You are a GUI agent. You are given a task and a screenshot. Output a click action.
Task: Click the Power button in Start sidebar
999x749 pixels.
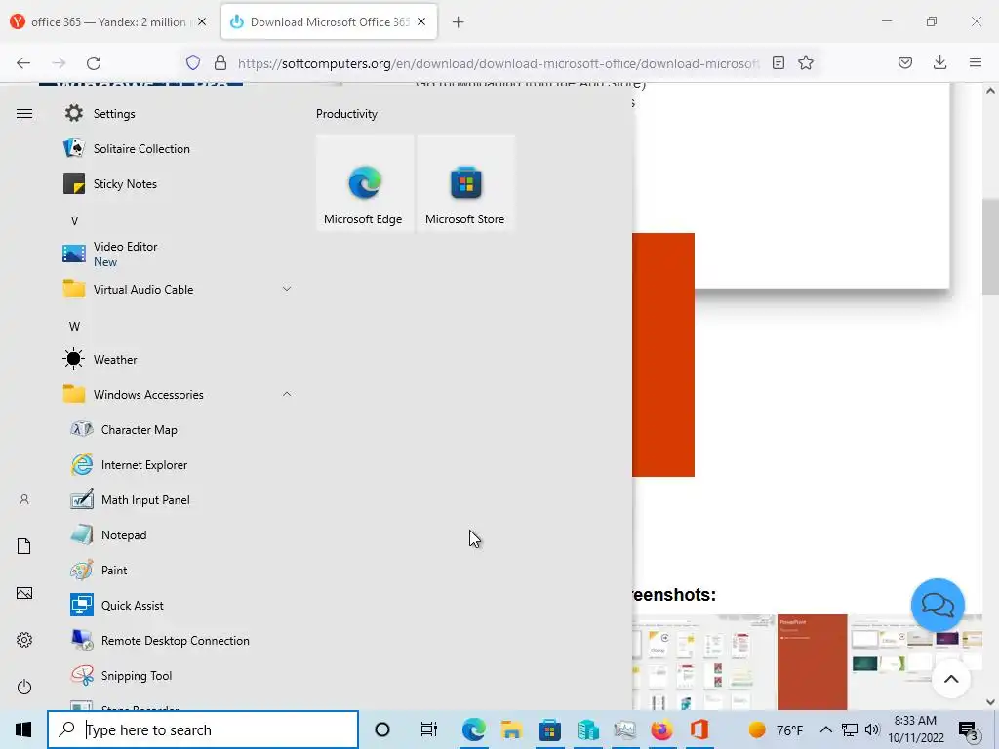tap(24, 687)
